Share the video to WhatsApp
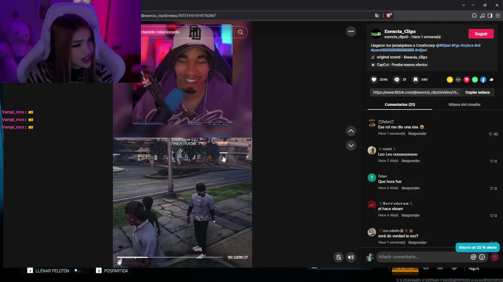This screenshot has width=503, height=282. [x=475, y=80]
